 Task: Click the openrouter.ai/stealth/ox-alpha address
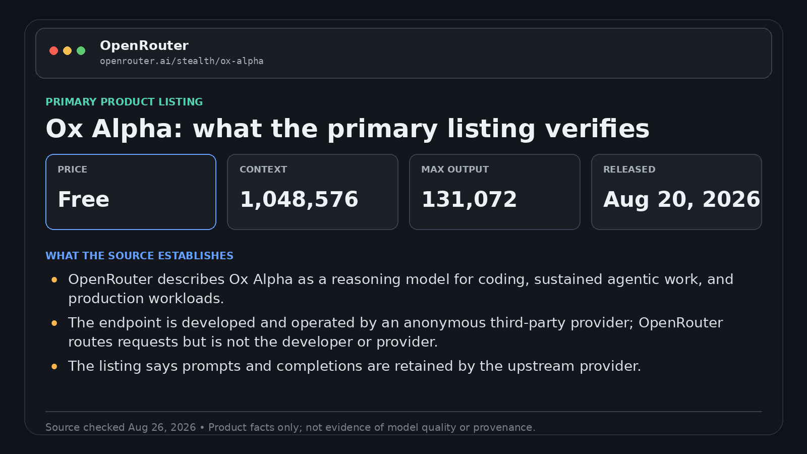click(x=182, y=61)
